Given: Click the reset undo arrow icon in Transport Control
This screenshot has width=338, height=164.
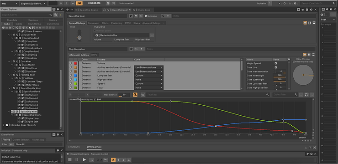Looking at the screenshot, I should 106,160.
